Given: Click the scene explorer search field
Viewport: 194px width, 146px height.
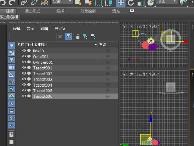Looking at the screenshot, I should [x=33, y=37].
